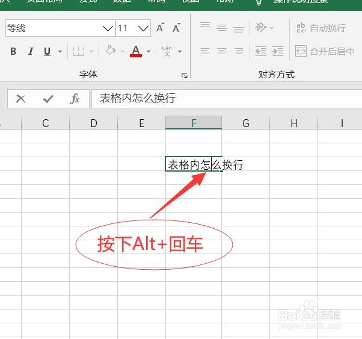Open phonetic guide dropdown arrow
The image size is (362, 339).
click(x=180, y=51)
